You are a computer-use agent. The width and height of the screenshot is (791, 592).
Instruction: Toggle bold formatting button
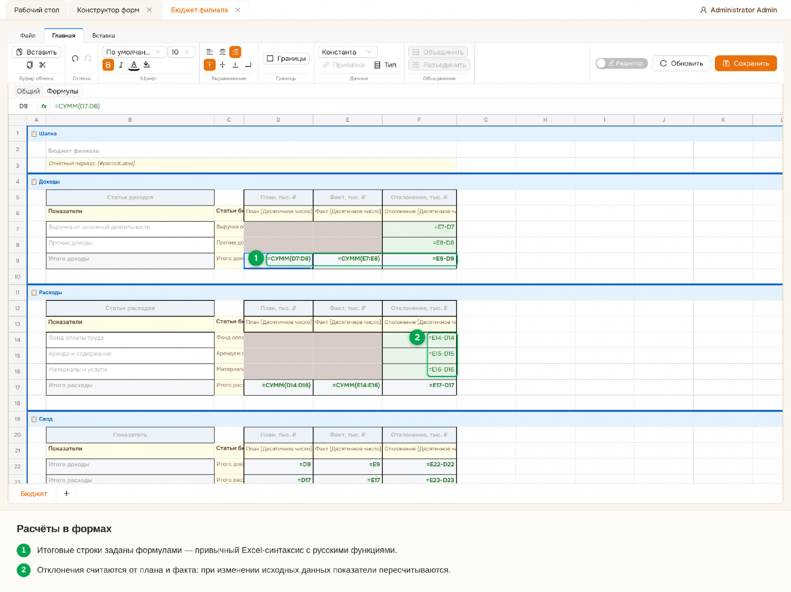[108, 65]
